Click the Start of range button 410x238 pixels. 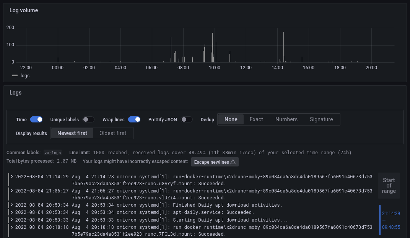tap(389, 186)
